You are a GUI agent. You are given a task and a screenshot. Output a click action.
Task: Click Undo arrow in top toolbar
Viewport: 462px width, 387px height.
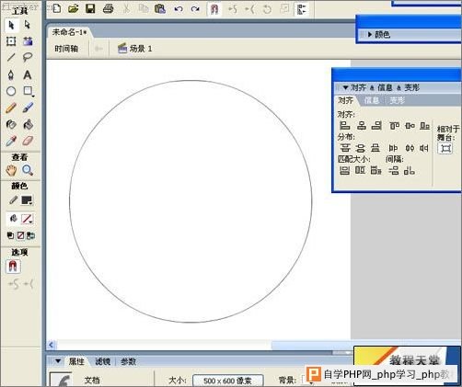click(179, 9)
